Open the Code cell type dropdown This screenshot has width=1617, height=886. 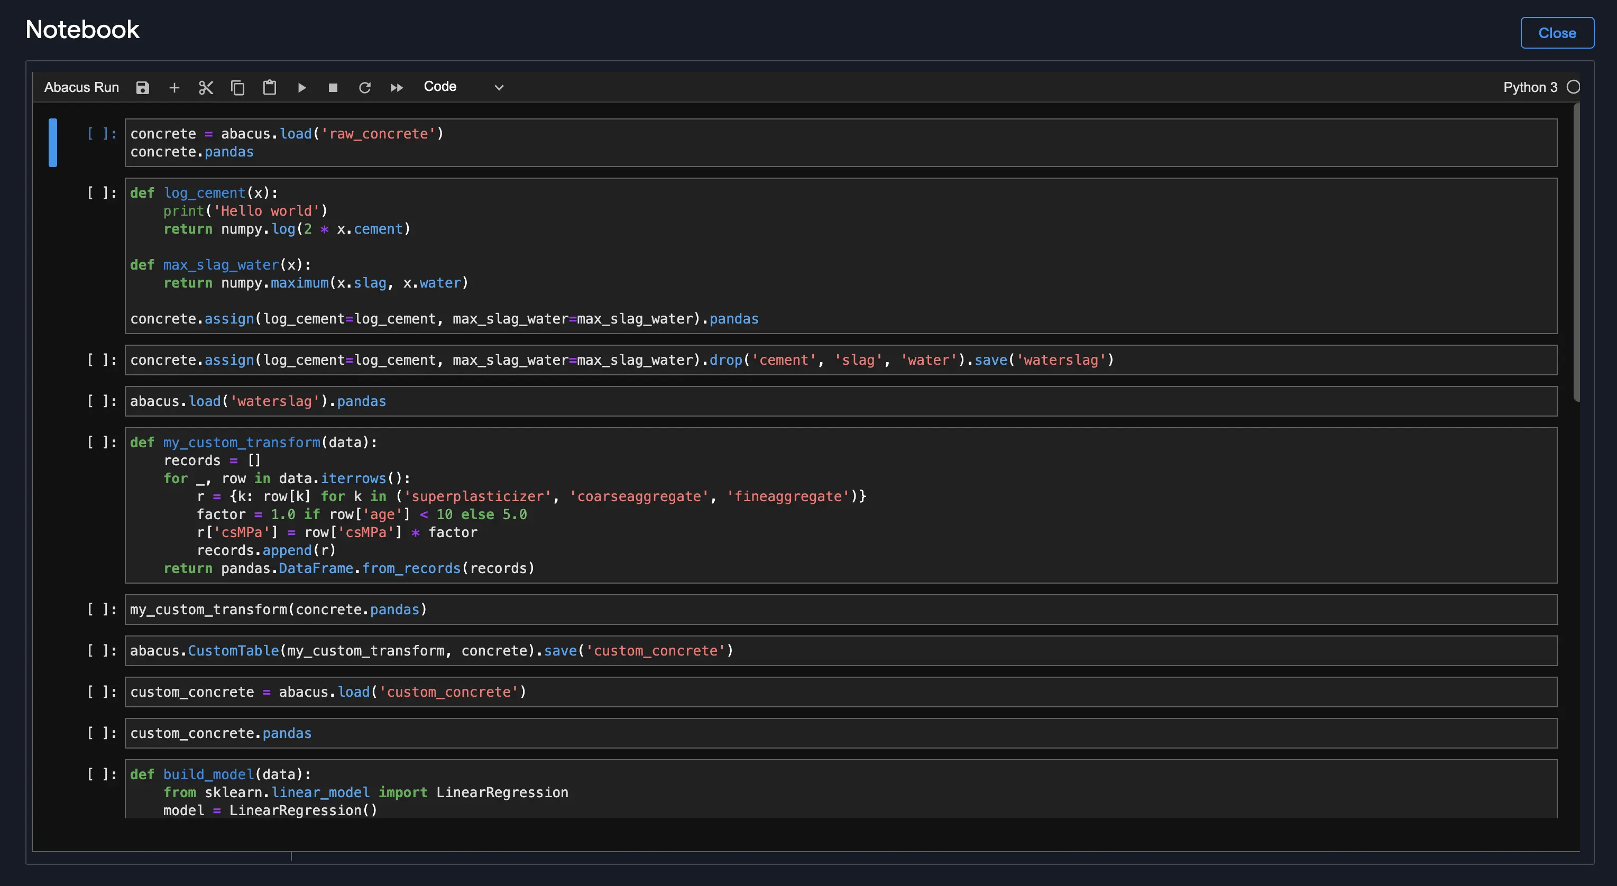[463, 87]
